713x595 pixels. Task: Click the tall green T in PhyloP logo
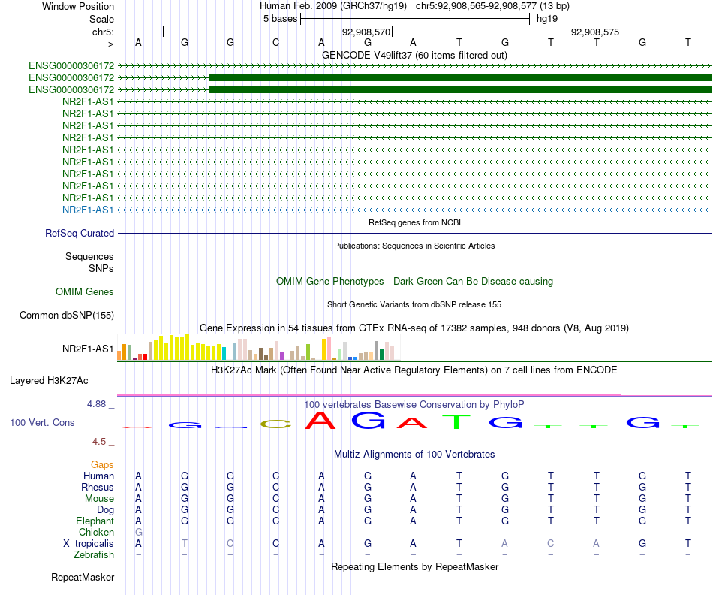(x=457, y=422)
